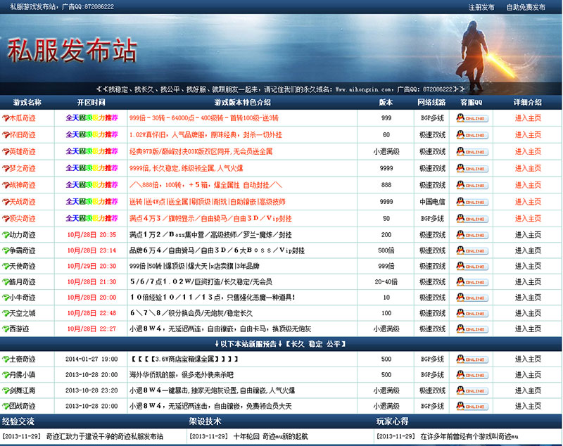Open the 天空之城 game link

(23, 313)
